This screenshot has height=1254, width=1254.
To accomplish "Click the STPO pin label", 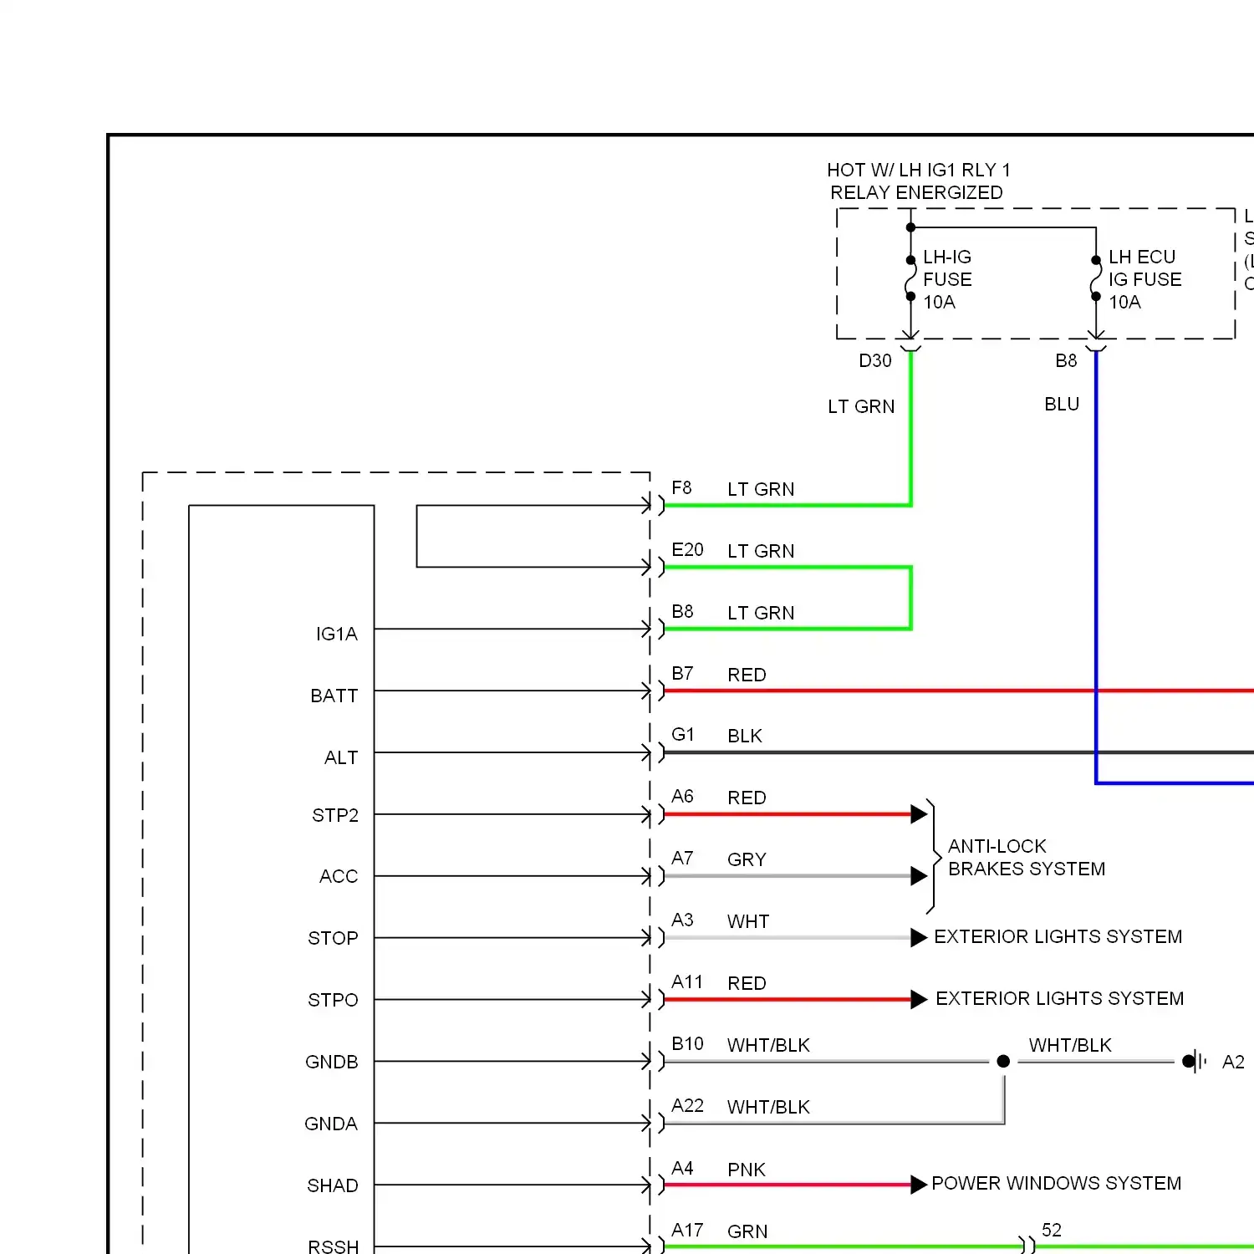I will [x=333, y=1001].
